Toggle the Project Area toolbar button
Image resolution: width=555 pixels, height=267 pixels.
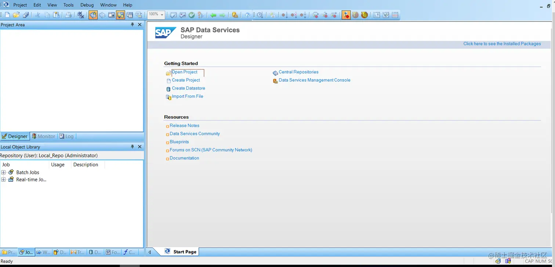click(120, 15)
